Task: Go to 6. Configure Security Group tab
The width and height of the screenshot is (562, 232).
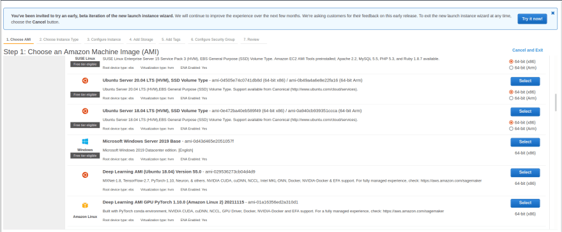Action: point(213,40)
